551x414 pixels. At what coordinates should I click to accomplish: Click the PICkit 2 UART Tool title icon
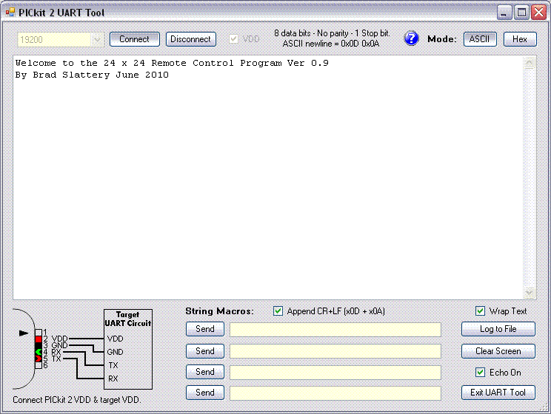10,13
